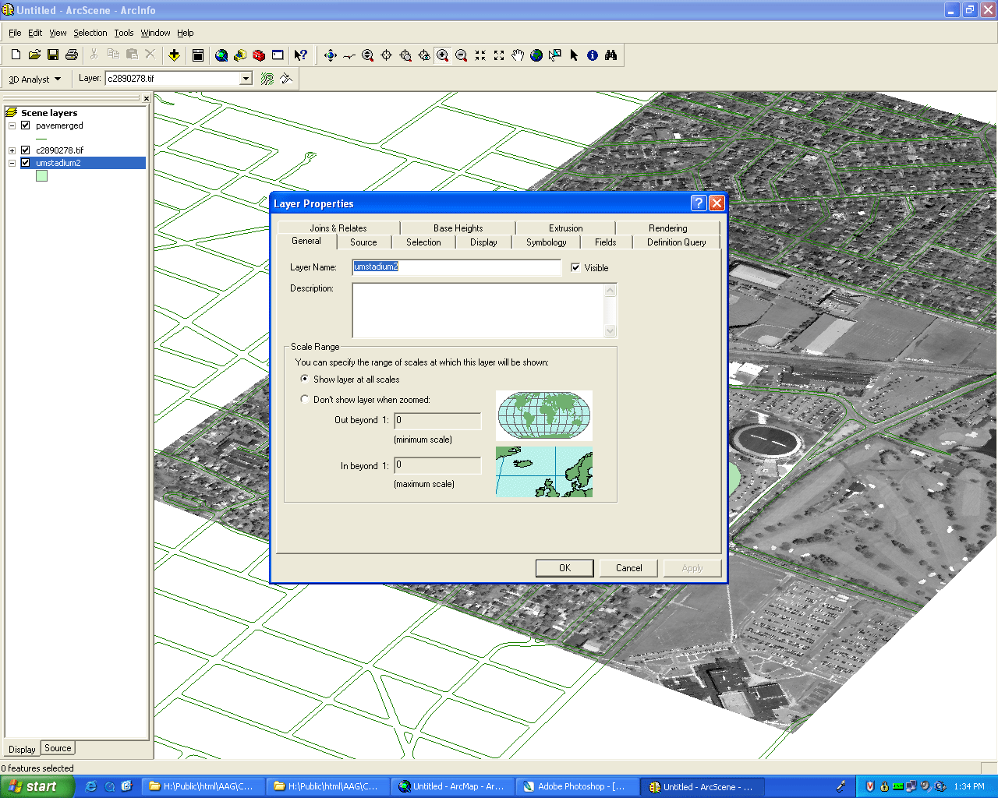The width and height of the screenshot is (998, 798).
Task: Switch to the Symbology tab
Action: point(546,242)
